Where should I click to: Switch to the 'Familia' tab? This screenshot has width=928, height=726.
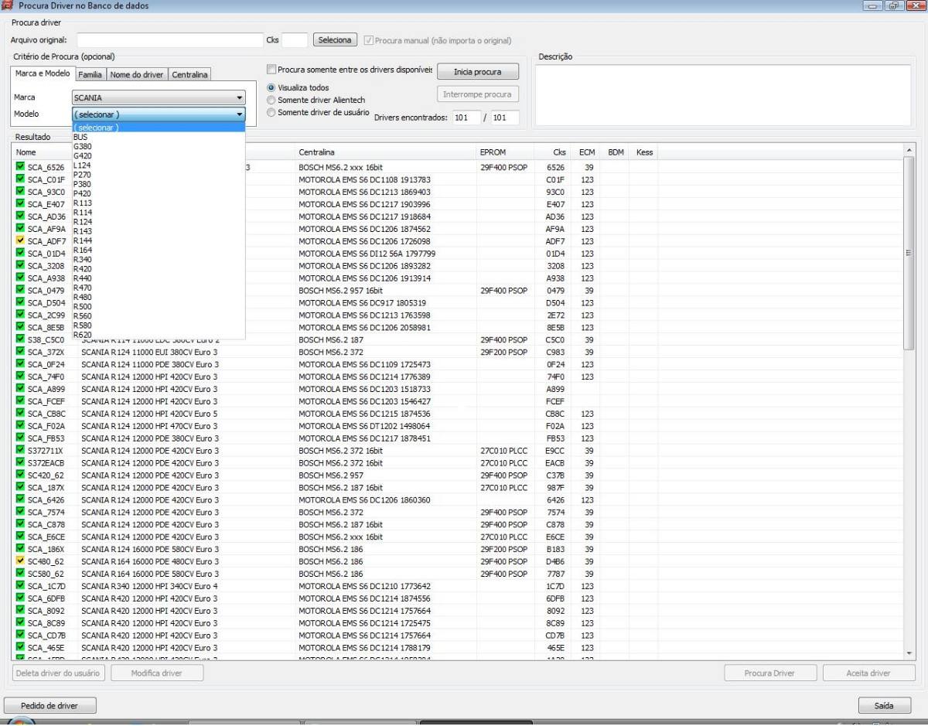(x=90, y=75)
